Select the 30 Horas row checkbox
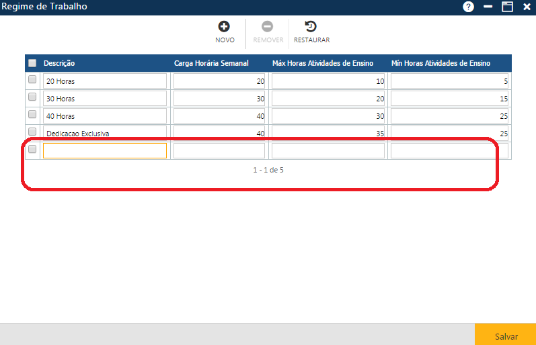 click(x=32, y=97)
